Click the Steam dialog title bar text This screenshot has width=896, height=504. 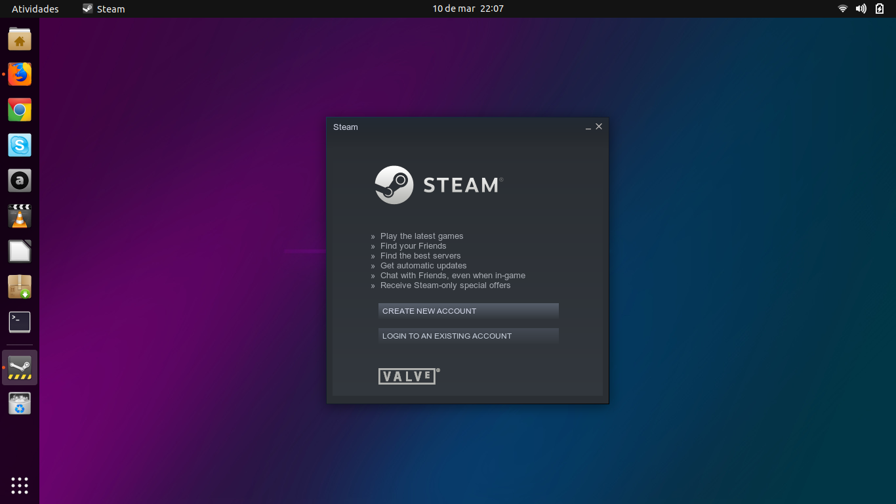(346, 127)
